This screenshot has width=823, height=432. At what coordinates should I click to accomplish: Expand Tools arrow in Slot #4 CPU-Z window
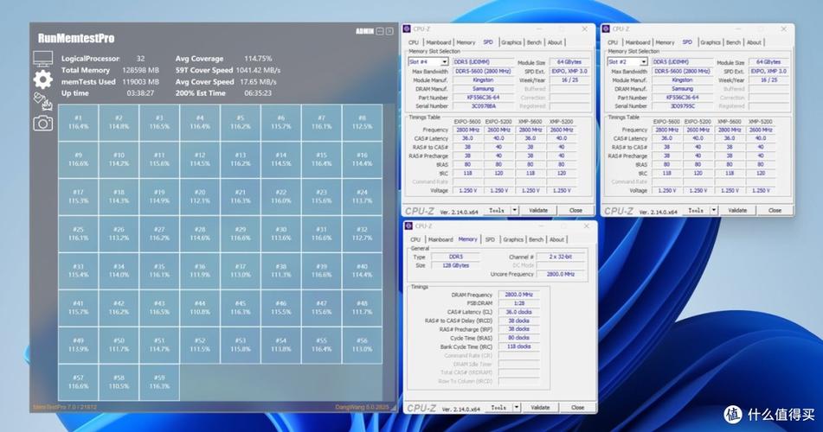point(515,210)
